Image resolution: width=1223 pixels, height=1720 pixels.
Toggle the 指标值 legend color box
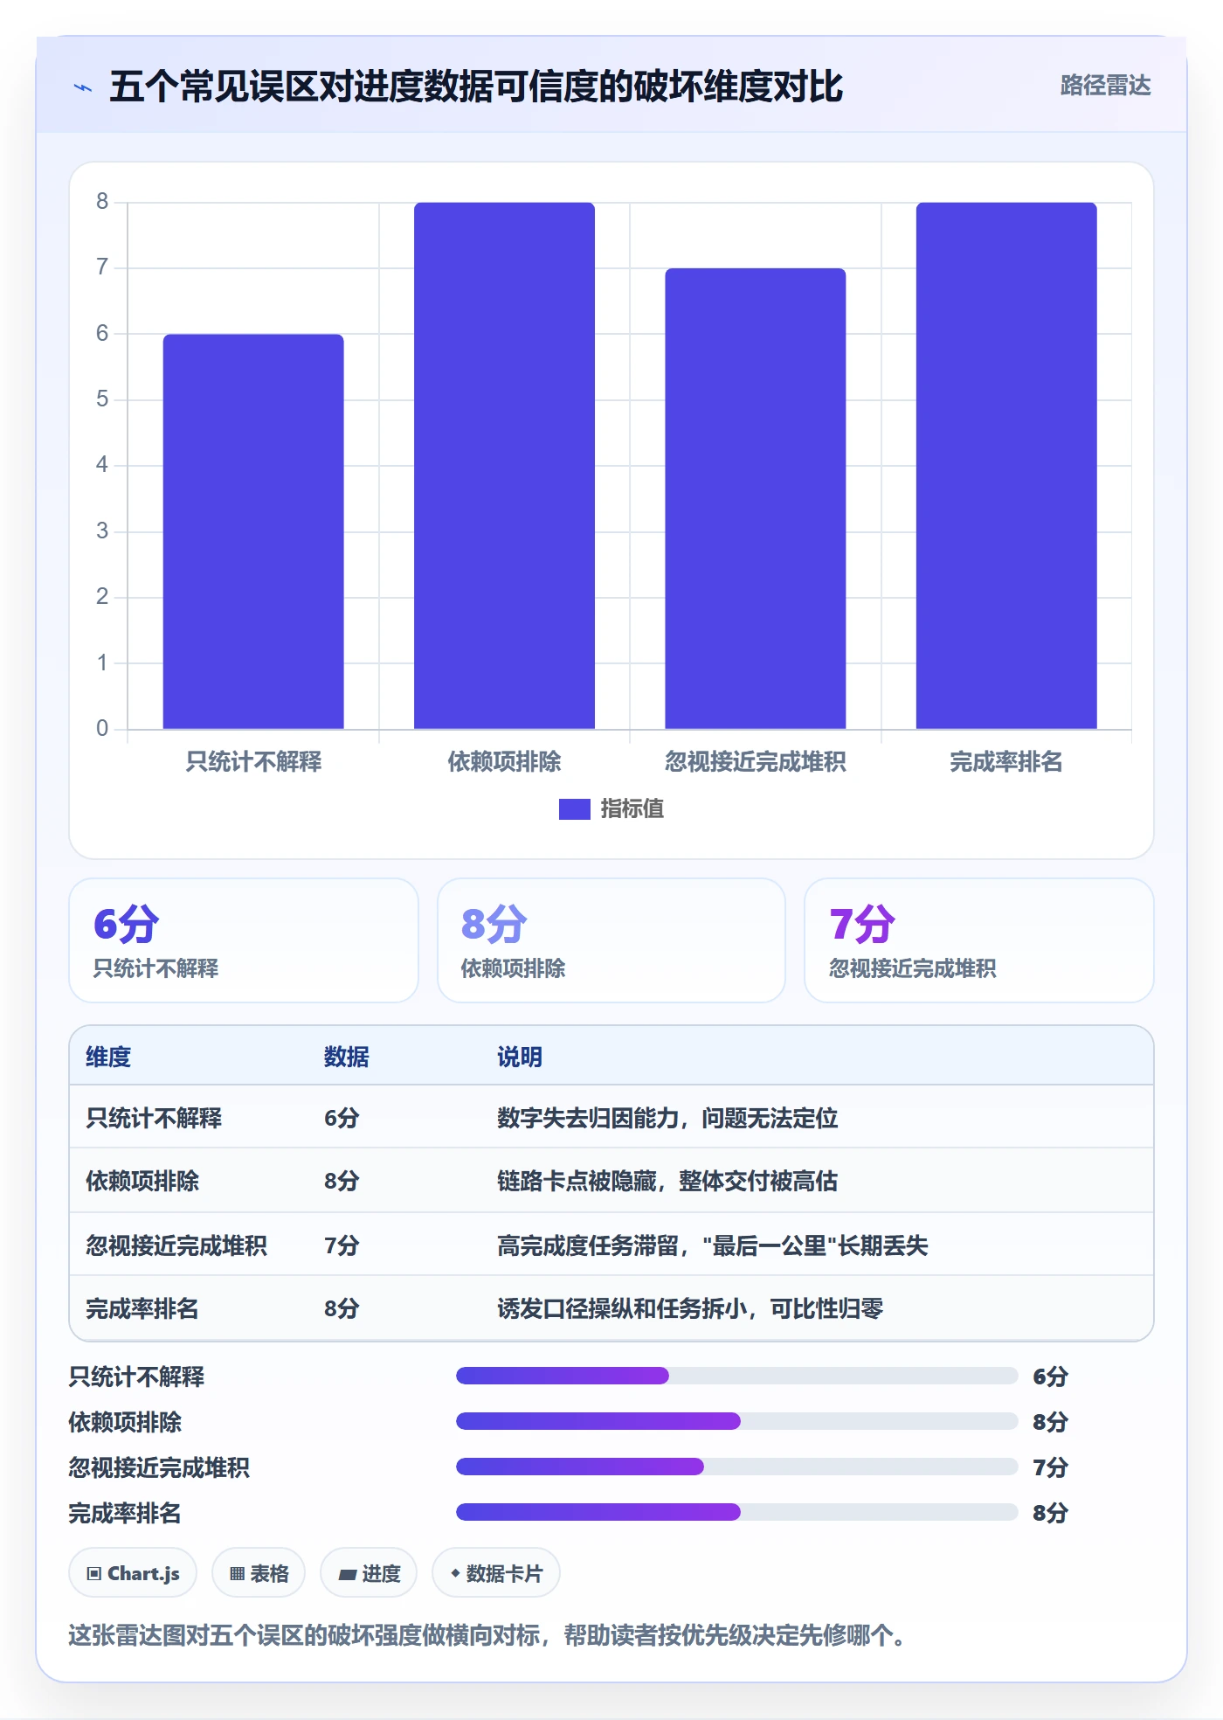click(x=574, y=809)
